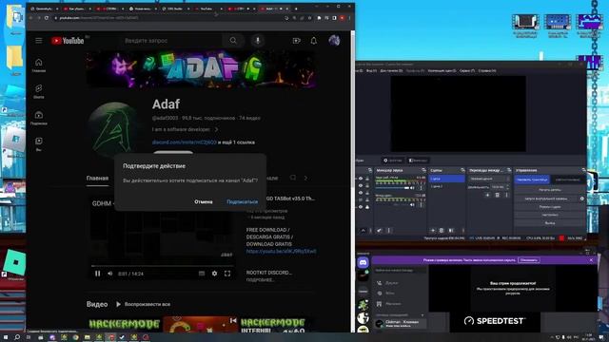Click the YouTube logo
This screenshot has height=342, width=609.
68,41
